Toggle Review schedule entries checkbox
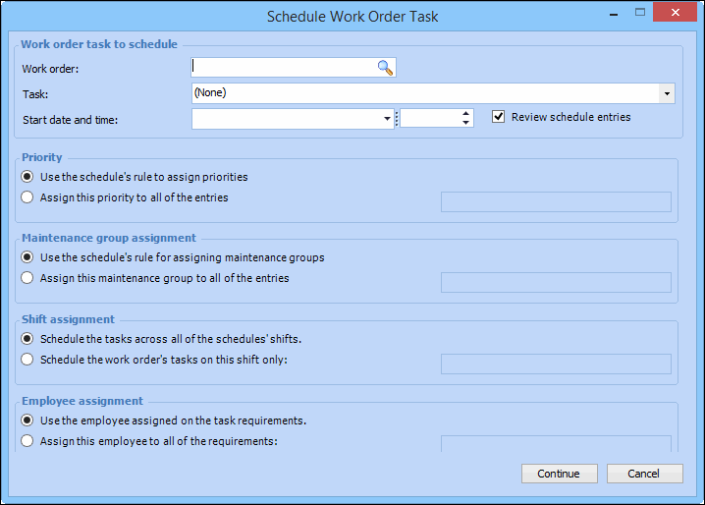 (499, 117)
